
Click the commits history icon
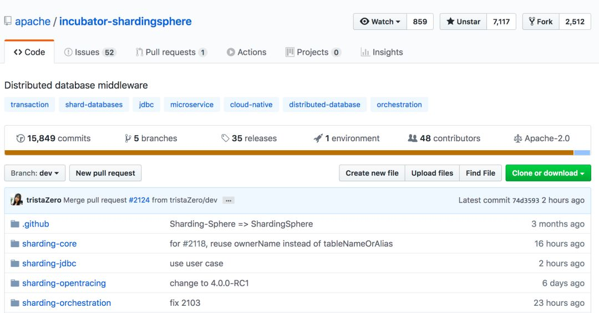[21, 138]
